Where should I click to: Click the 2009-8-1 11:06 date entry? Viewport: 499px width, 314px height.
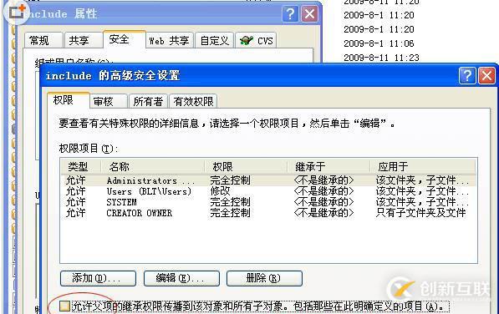379,43
